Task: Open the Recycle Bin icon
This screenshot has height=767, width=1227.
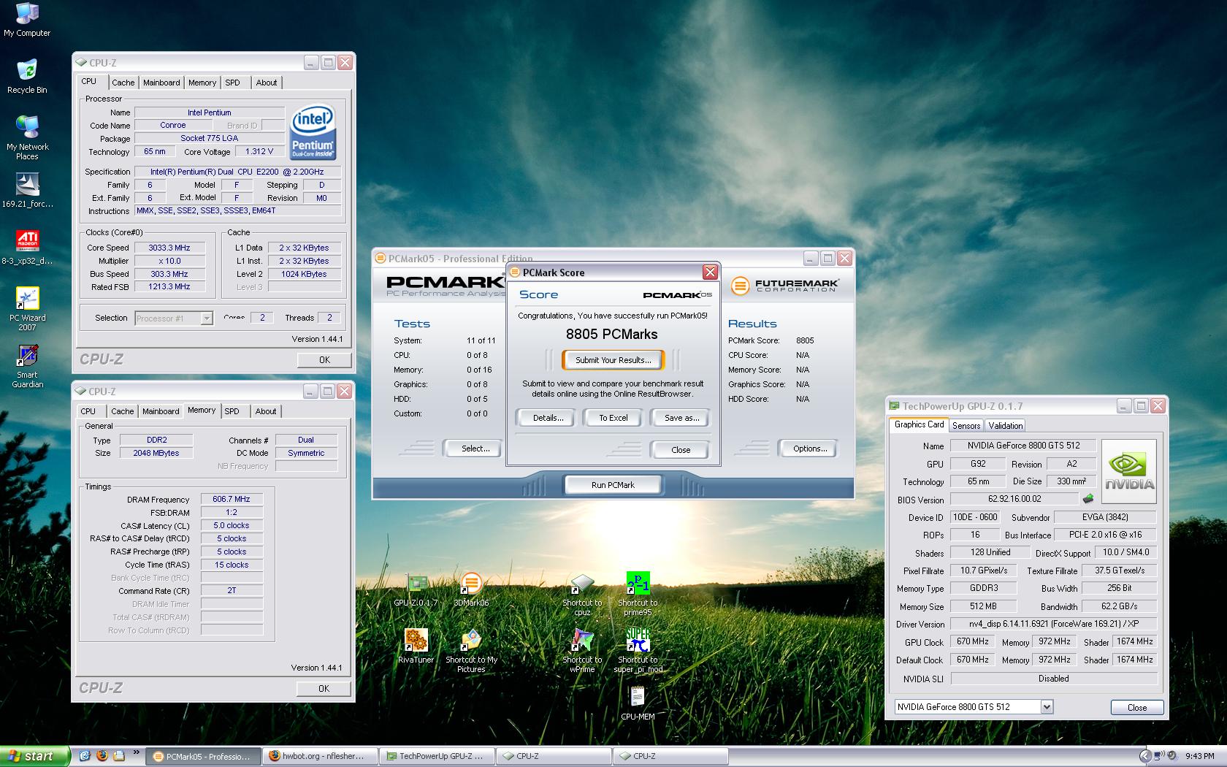Action: tap(27, 77)
